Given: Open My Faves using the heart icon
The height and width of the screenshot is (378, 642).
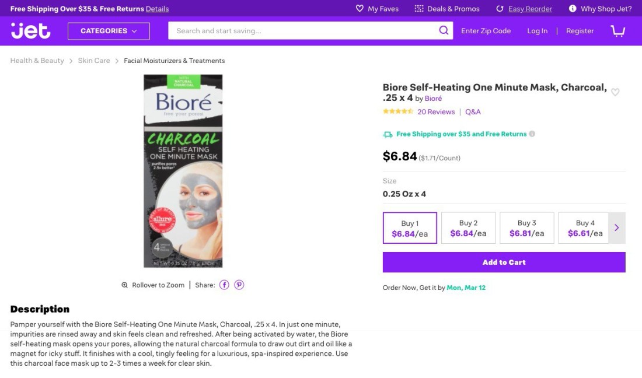Looking at the screenshot, I should pyautogui.click(x=359, y=9).
